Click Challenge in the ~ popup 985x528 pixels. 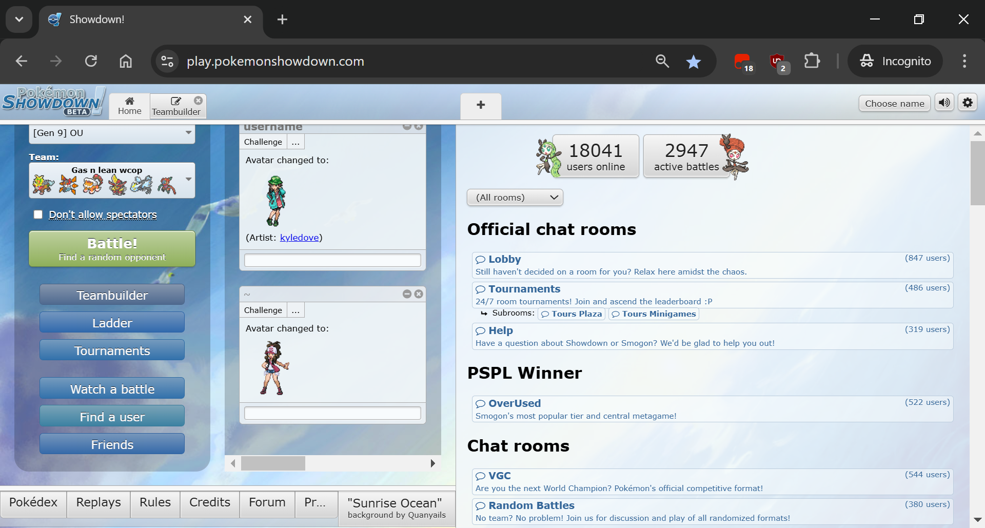pyautogui.click(x=263, y=310)
